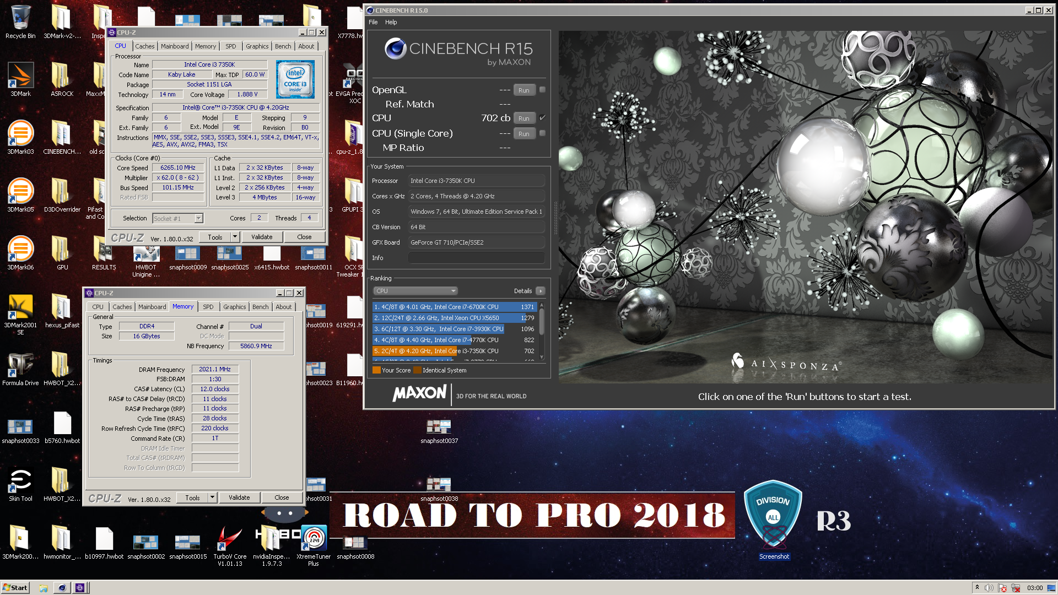Toggle the CPU test checkbox

click(542, 118)
